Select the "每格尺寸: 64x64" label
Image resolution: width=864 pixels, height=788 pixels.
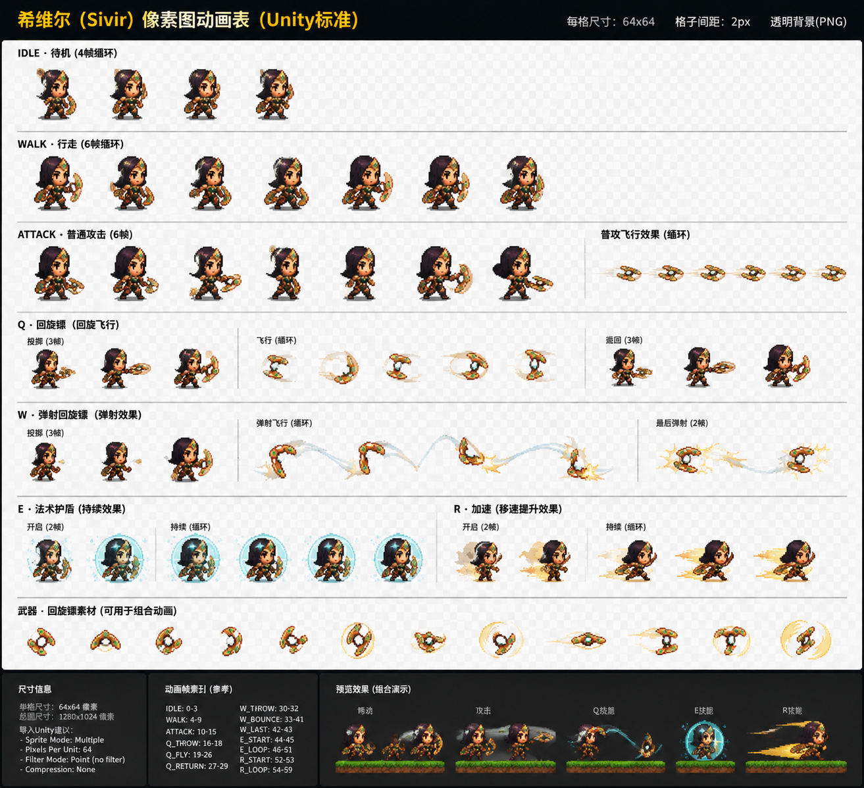(x=611, y=22)
